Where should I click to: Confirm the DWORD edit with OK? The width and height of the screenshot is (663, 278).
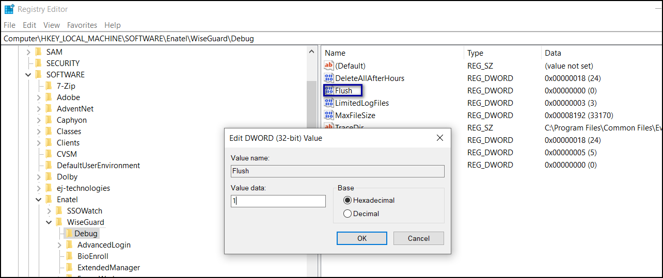[x=362, y=238]
